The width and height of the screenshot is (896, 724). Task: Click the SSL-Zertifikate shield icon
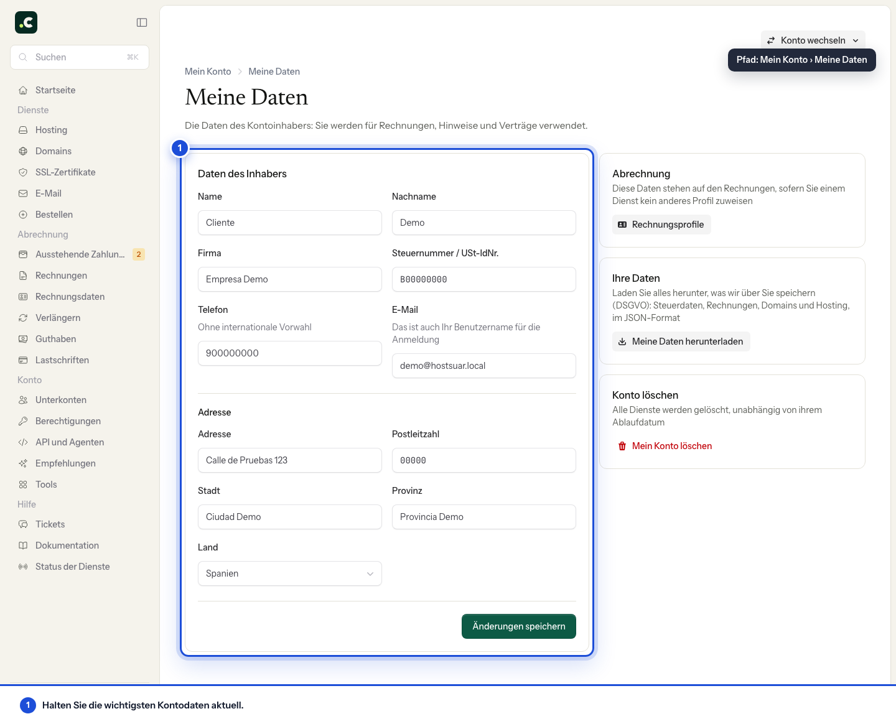coord(23,172)
